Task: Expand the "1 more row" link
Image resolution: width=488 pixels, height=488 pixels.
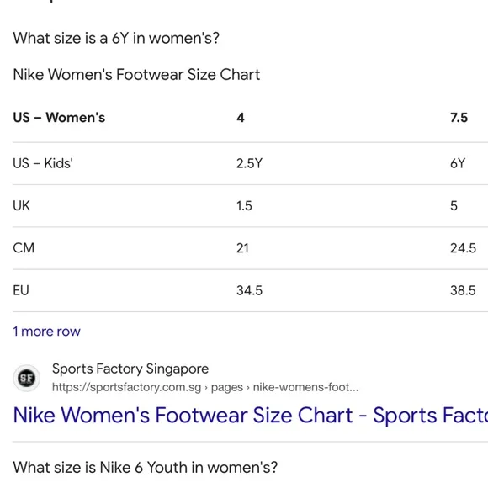Action: coord(46,332)
